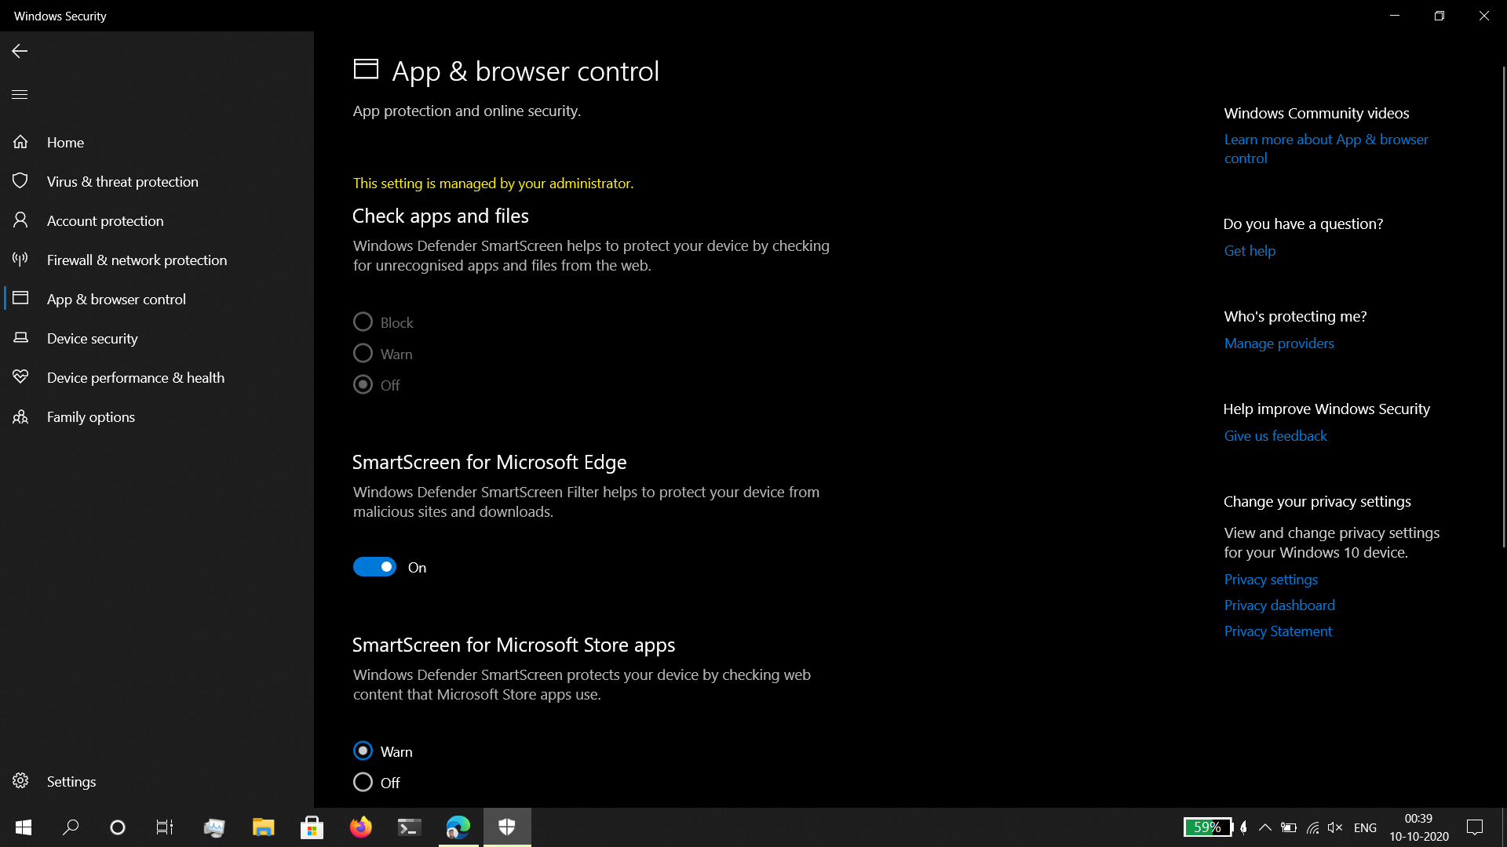The height and width of the screenshot is (847, 1507).
Task: Click the Device security laptop icon
Action: [20, 338]
